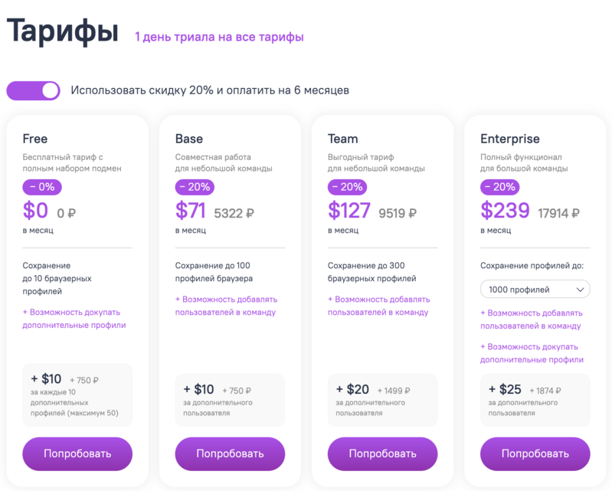Screen dimensions: 612x491
Task: Open Free plan extra profiles purchase link
Action: pyautogui.click(x=74, y=319)
